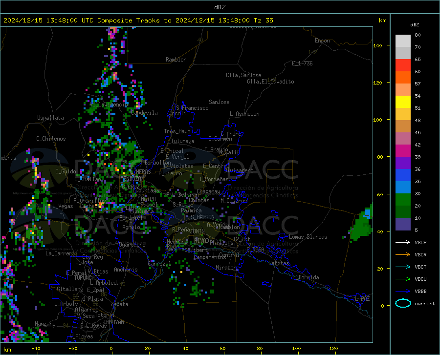Click the white VBCP arrow legend icon
Screen dimensions: 440x355
point(403,242)
